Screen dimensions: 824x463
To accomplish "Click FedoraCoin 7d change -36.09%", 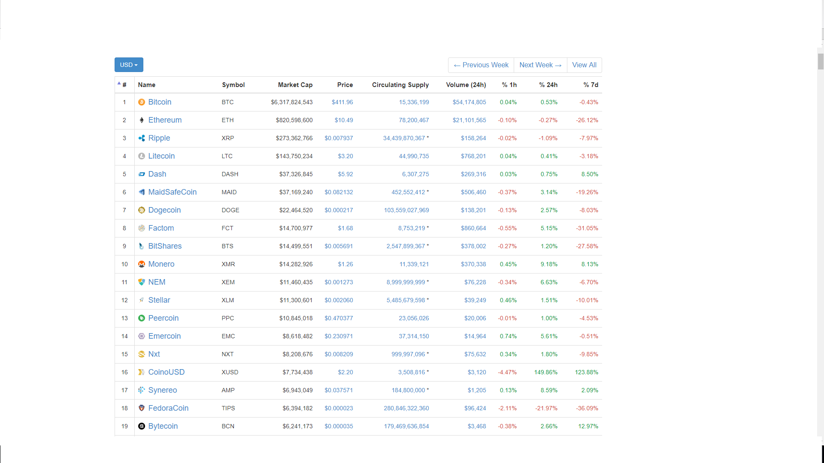I will (x=587, y=408).
